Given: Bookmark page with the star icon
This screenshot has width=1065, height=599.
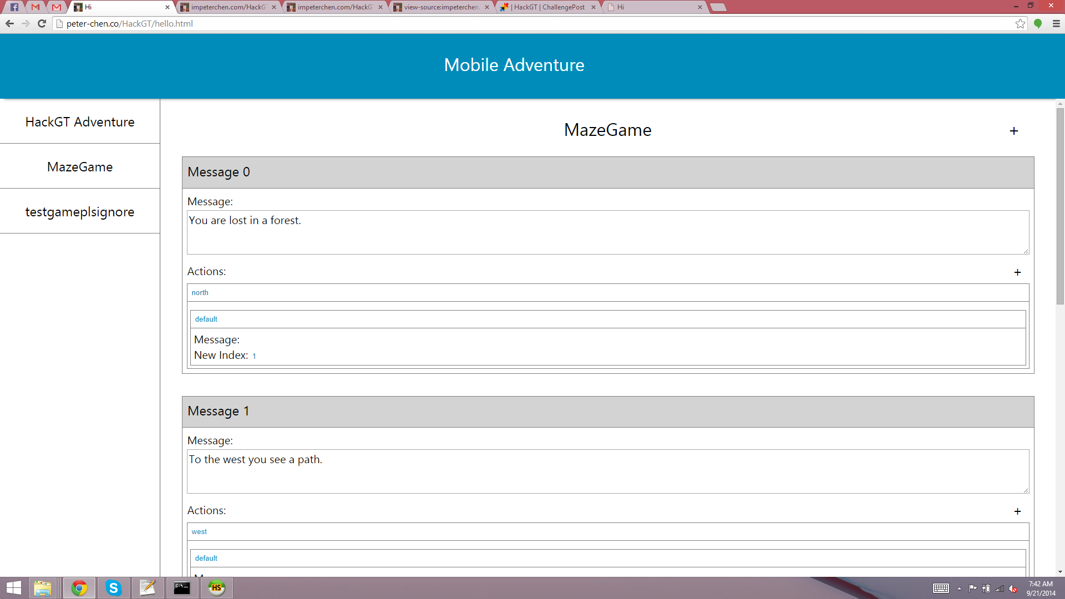Looking at the screenshot, I should (x=1020, y=23).
